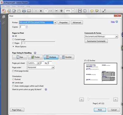
Task: Expand More Options disclosure triangle
Action: (13, 47)
